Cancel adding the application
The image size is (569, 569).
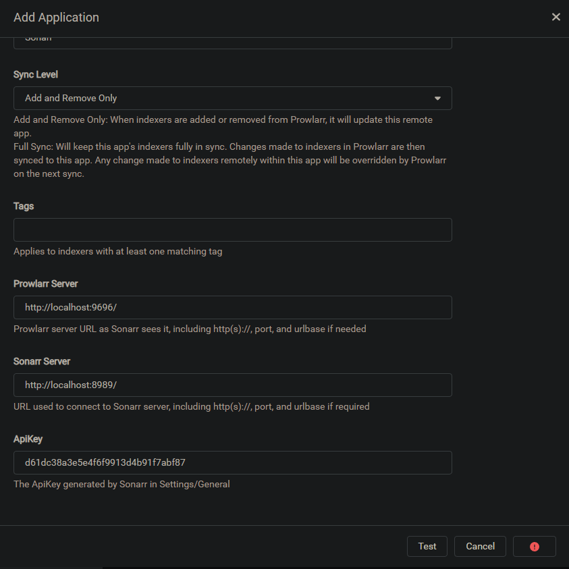pyautogui.click(x=480, y=546)
